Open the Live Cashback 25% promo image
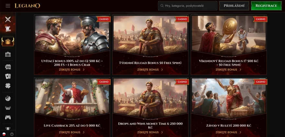 pyautogui.click(x=72, y=99)
